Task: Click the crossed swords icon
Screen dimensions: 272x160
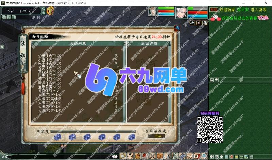Action: click(x=152, y=156)
